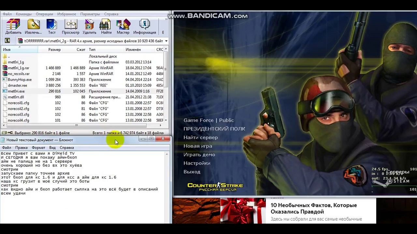The image size is (417, 234).
Task: Launch the Мастер (Wizard) toolbar icon
Action: click(x=123, y=27)
